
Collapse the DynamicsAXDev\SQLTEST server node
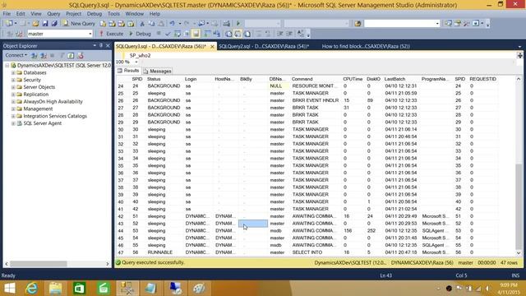point(7,66)
